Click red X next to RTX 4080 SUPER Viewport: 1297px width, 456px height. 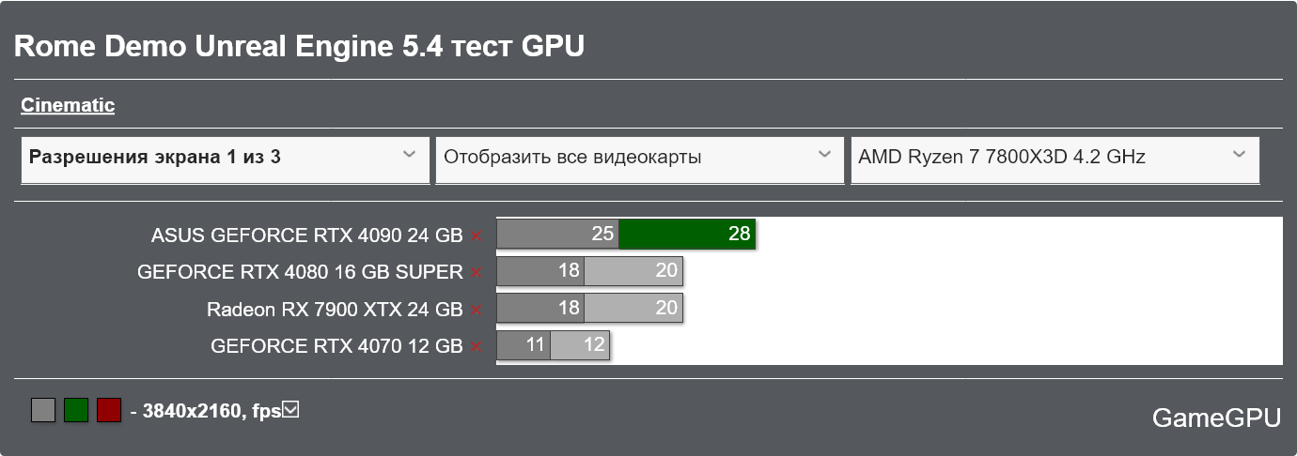tap(477, 272)
